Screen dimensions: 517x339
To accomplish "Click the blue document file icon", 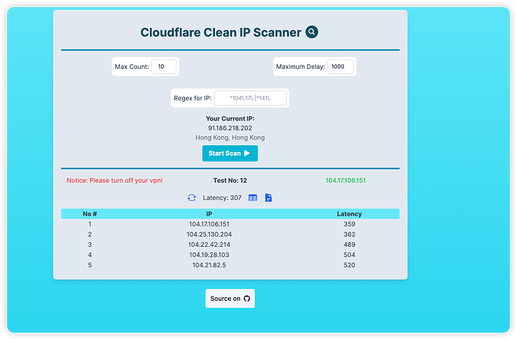I will (x=269, y=198).
